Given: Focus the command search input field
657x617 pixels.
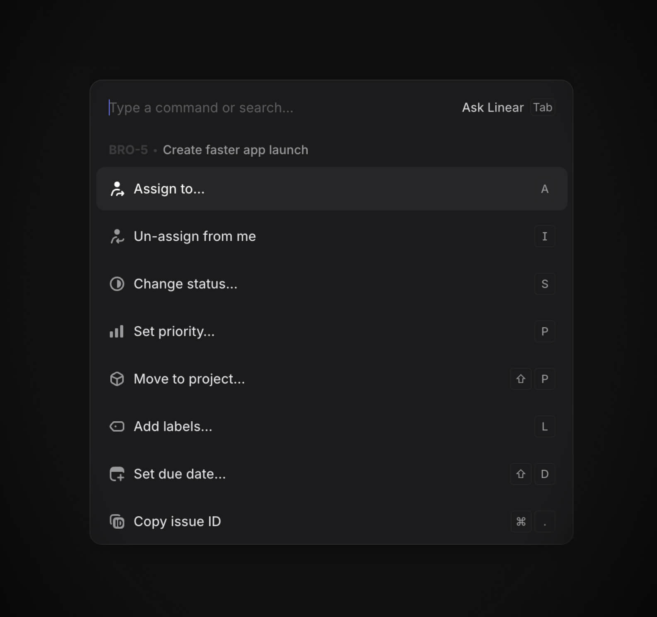Looking at the screenshot, I should tap(282, 107).
